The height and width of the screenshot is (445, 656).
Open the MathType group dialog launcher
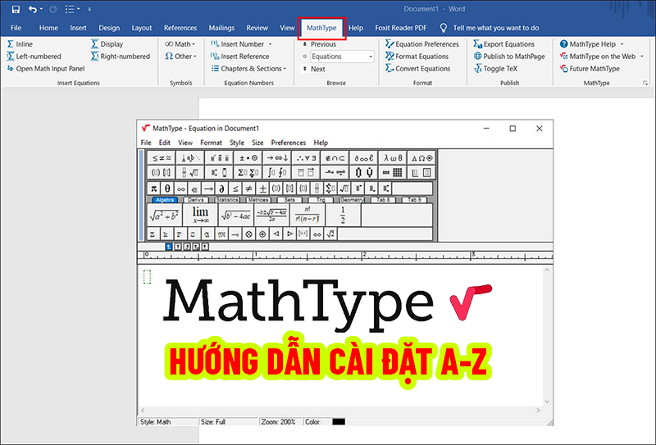point(645,84)
